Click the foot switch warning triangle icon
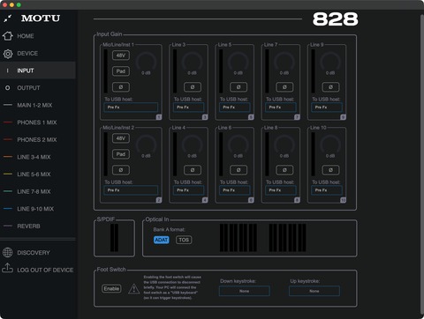 pyautogui.click(x=134, y=288)
